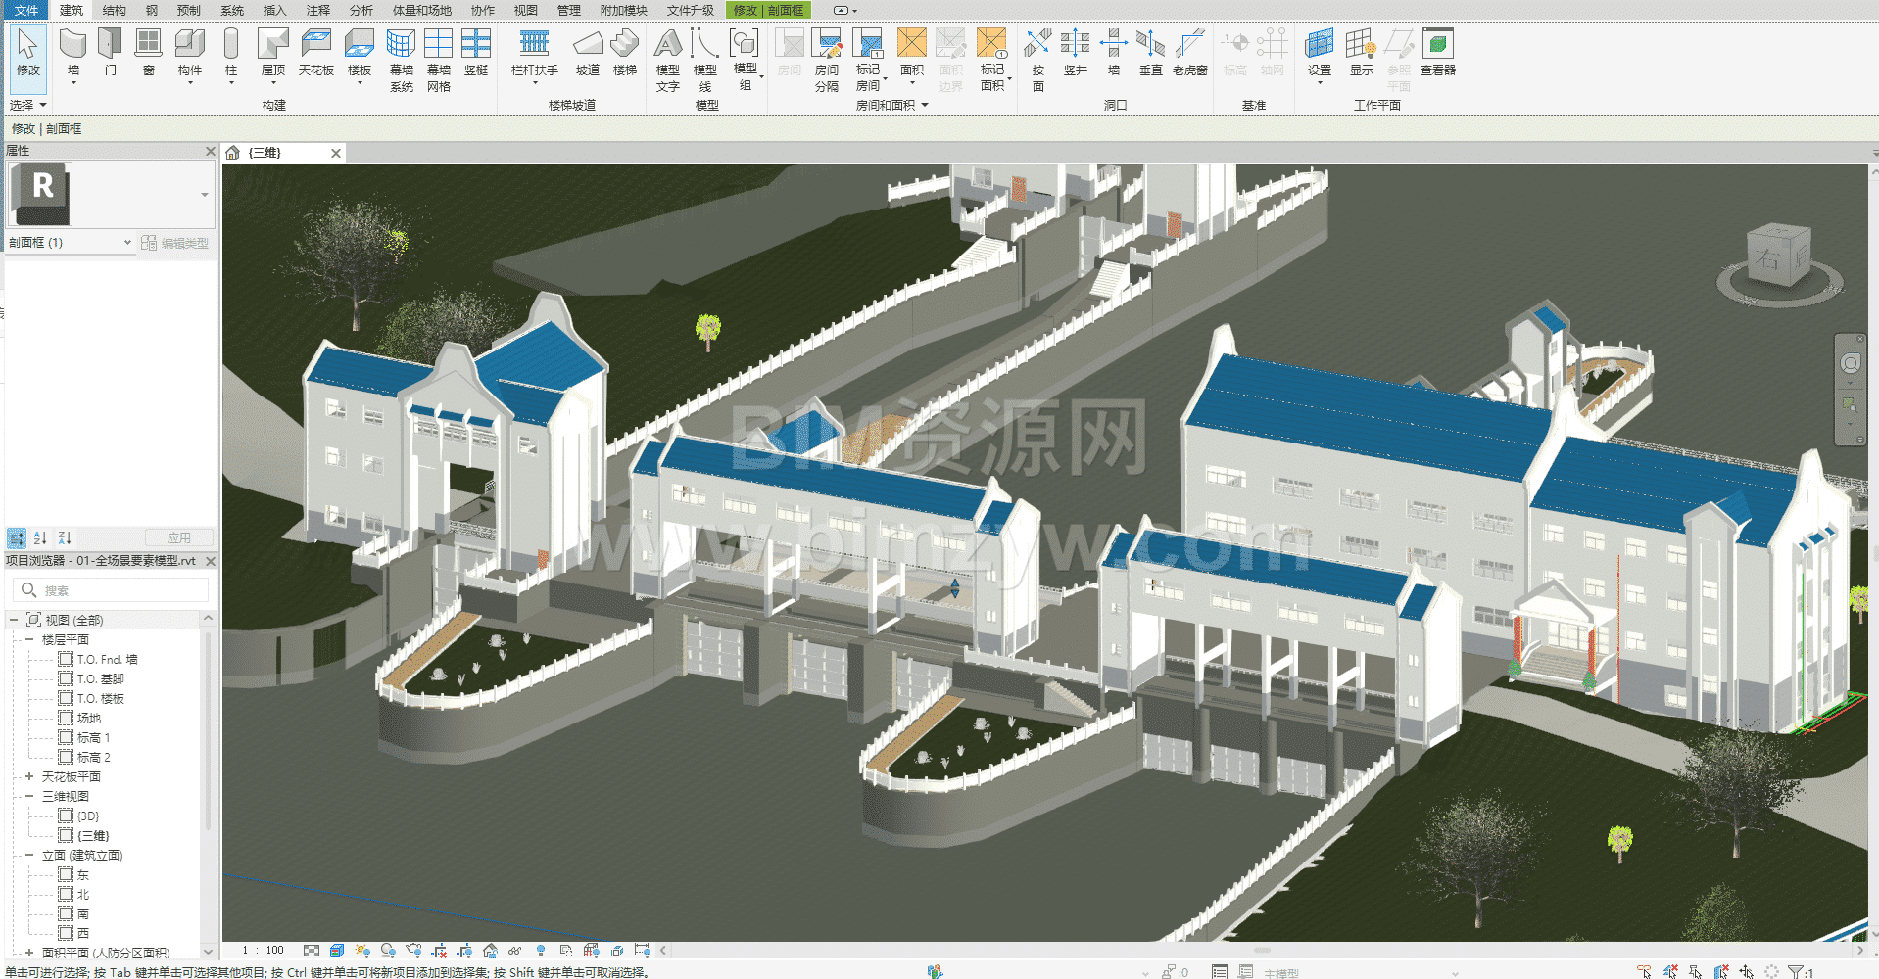Click the 应用 button in properties panel
1879x979 pixels.
(178, 537)
